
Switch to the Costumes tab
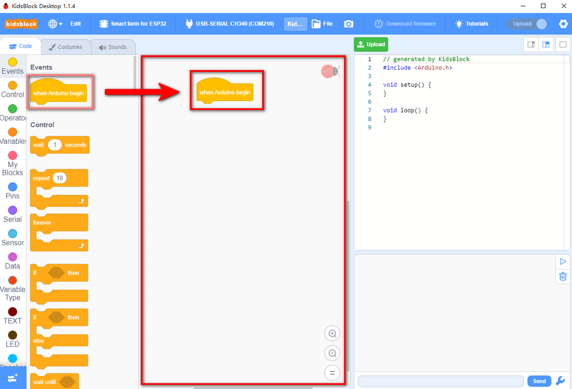click(x=65, y=47)
